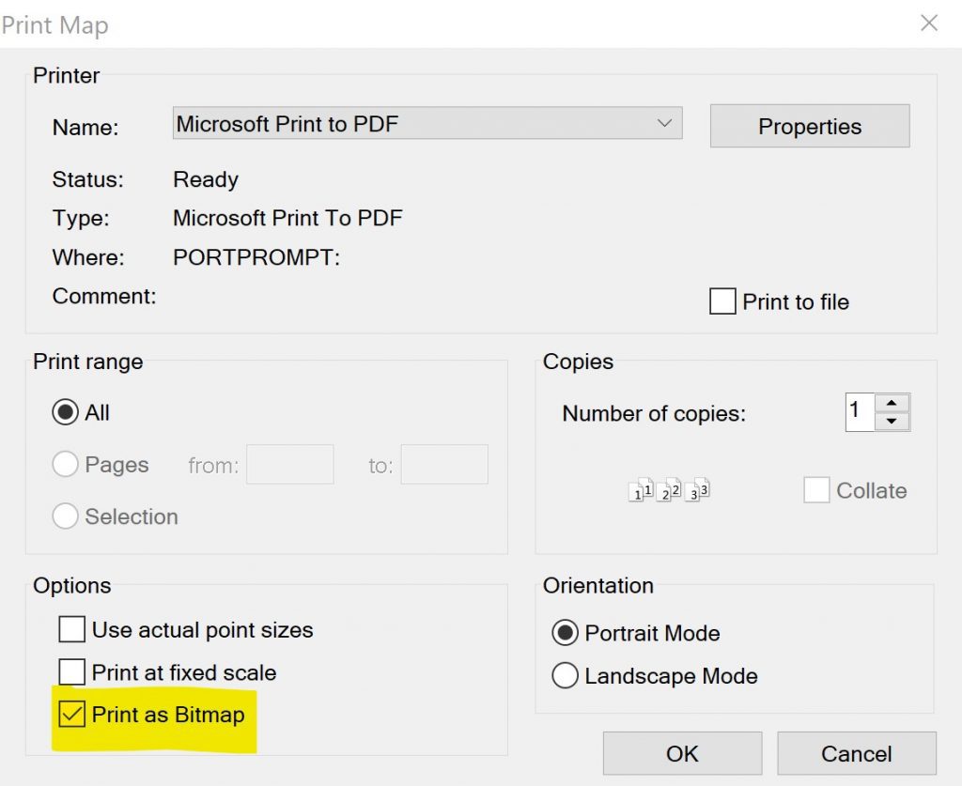The height and width of the screenshot is (786, 962).
Task: Enable Use actual point sizes
Action: click(71, 629)
